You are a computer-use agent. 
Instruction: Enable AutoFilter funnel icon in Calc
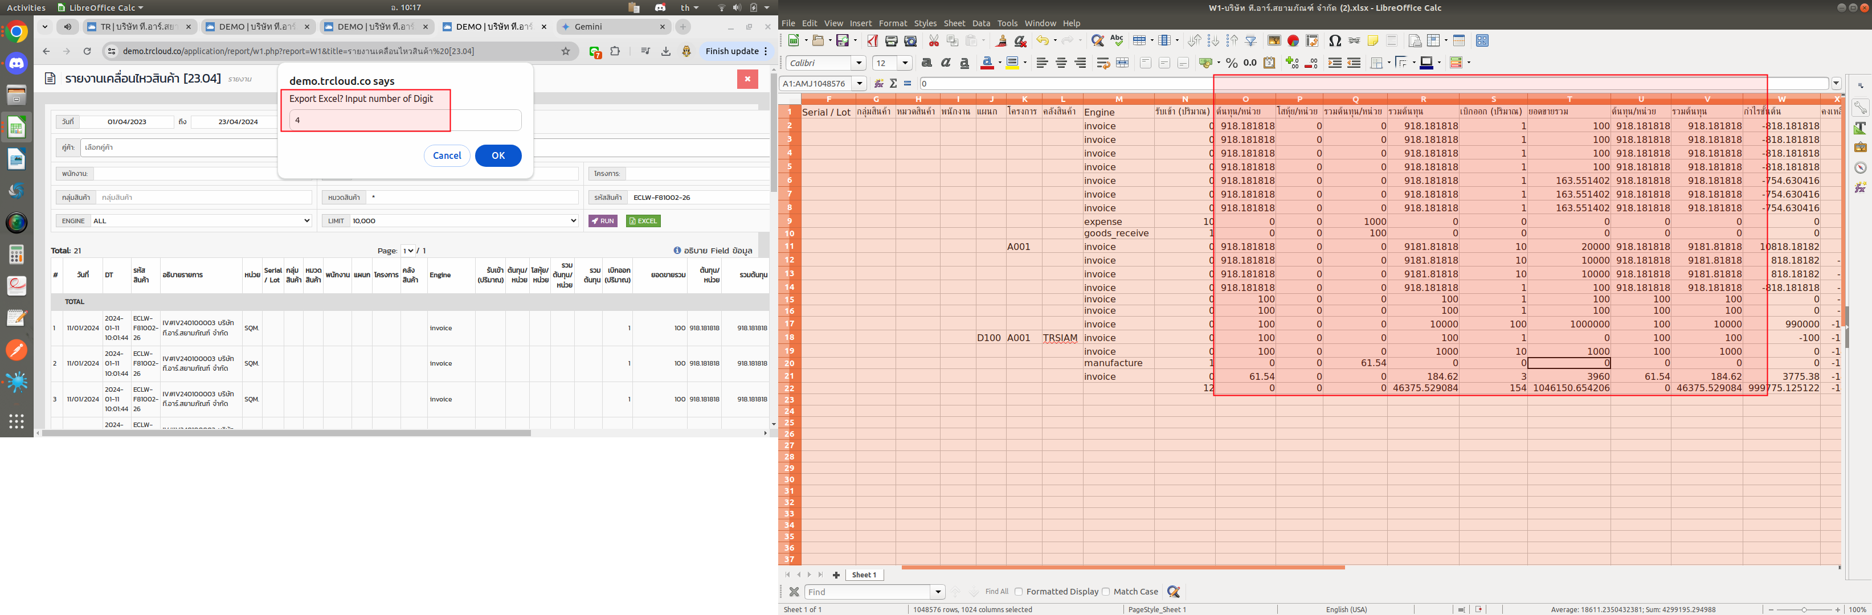(x=1250, y=40)
